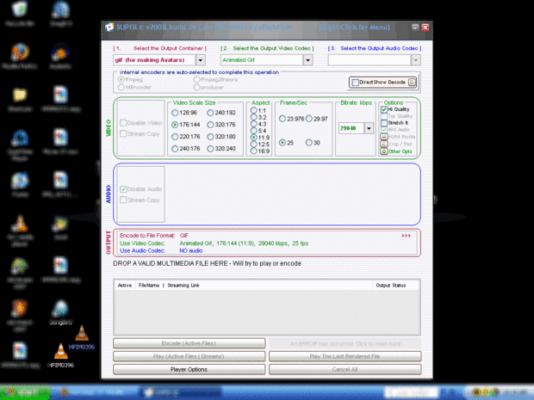Image resolution: width=534 pixels, height=400 pixels.
Task: Set frame rate to 25
Action: pyautogui.click(x=282, y=143)
